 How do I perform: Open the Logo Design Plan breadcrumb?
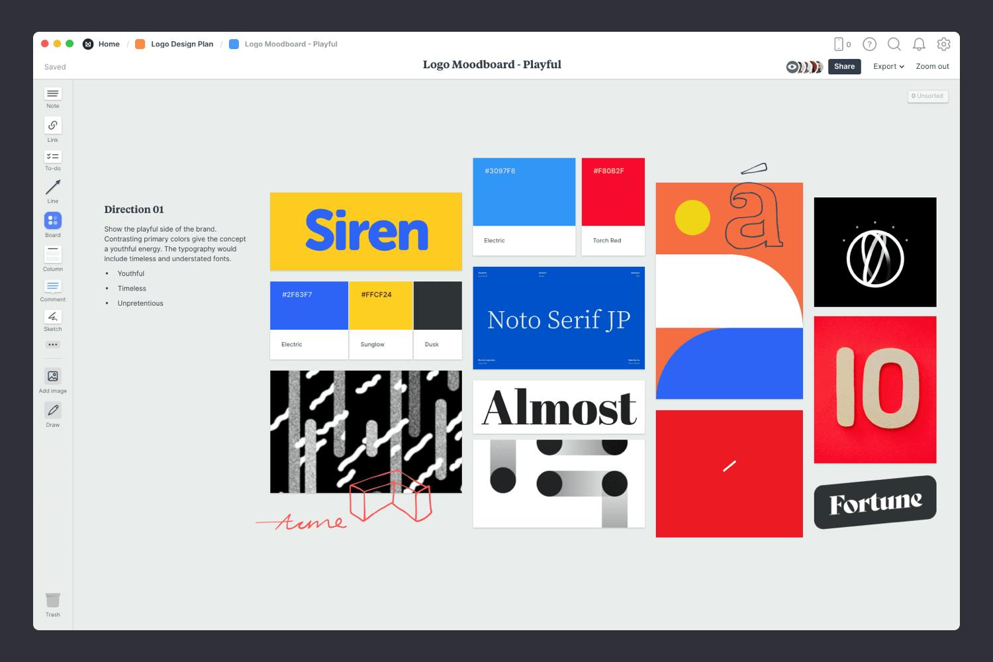[181, 44]
